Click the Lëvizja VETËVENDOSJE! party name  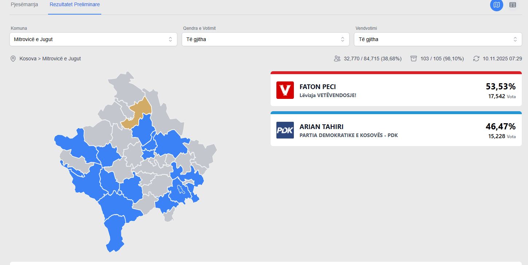click(328, 95)
